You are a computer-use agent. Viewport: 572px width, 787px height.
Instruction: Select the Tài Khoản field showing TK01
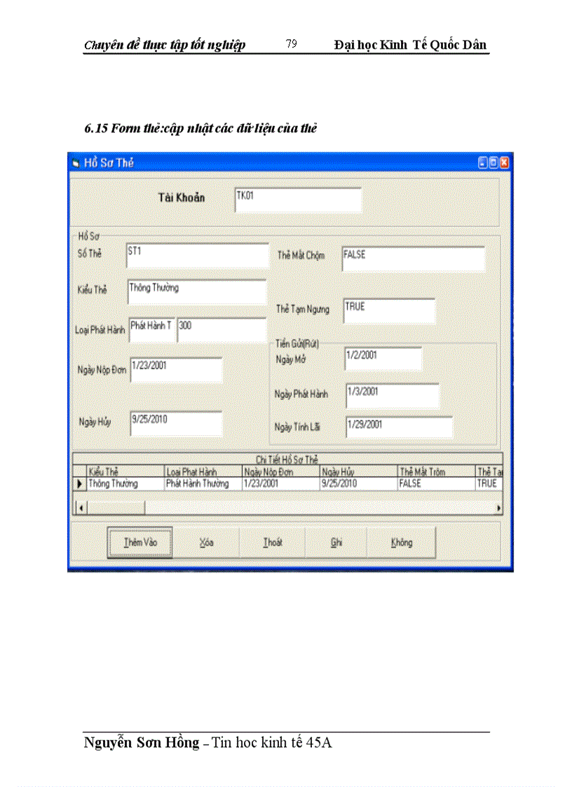(297, 200)
